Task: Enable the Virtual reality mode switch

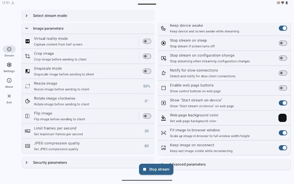Action: [147, 41]
